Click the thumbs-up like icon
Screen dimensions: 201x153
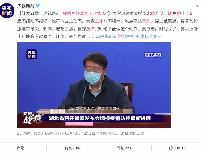point(171,148)
